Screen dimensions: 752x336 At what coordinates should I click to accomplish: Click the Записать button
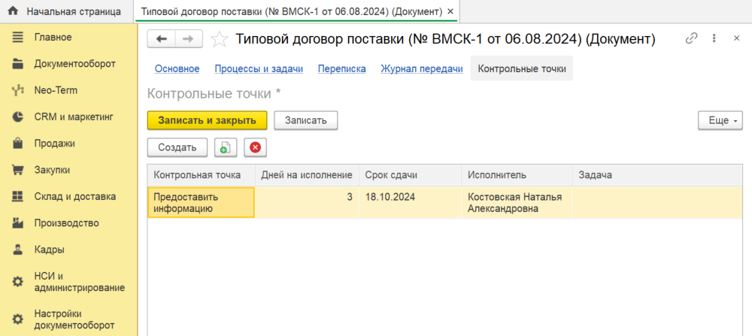306,120
